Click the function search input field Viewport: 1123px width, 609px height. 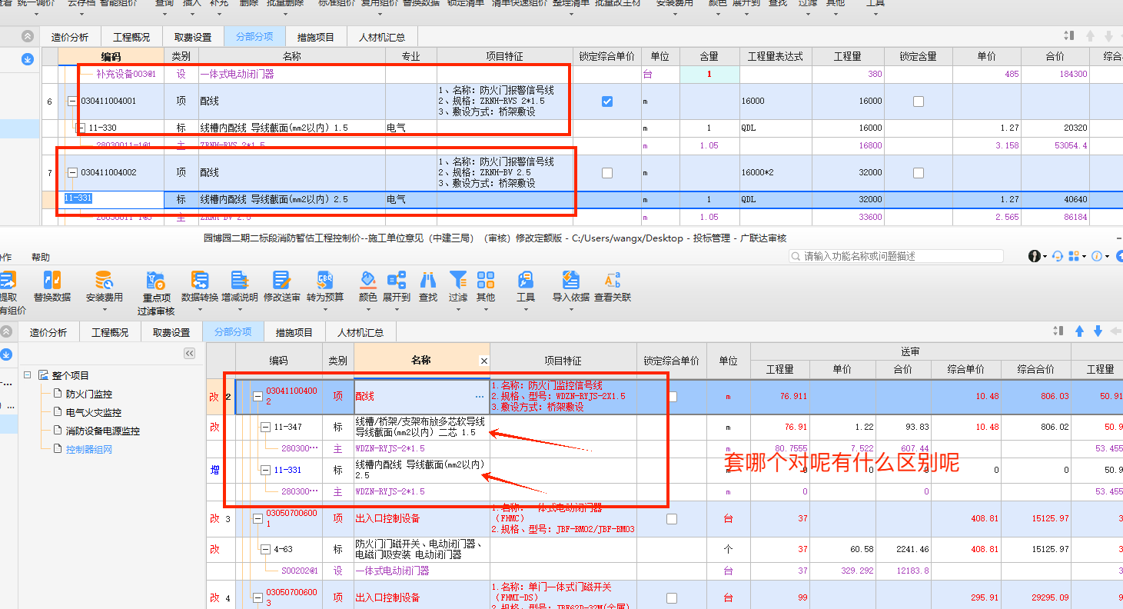point(896,256)
